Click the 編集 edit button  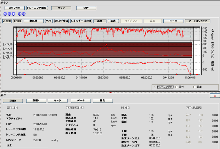[102, 101]
